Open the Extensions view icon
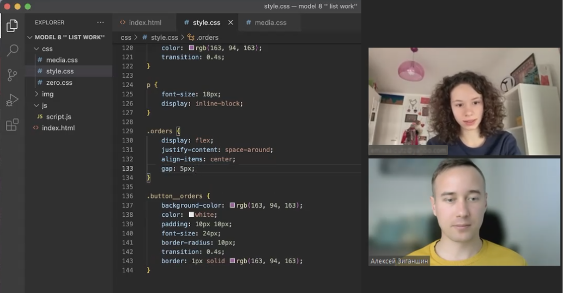 (12, 126)
